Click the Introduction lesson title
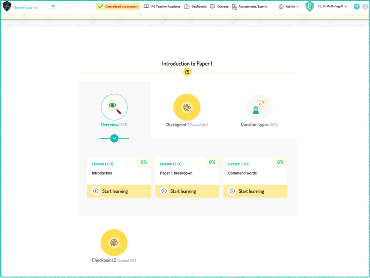The width and height of the screenshot is (370, 278). point(102,173)
